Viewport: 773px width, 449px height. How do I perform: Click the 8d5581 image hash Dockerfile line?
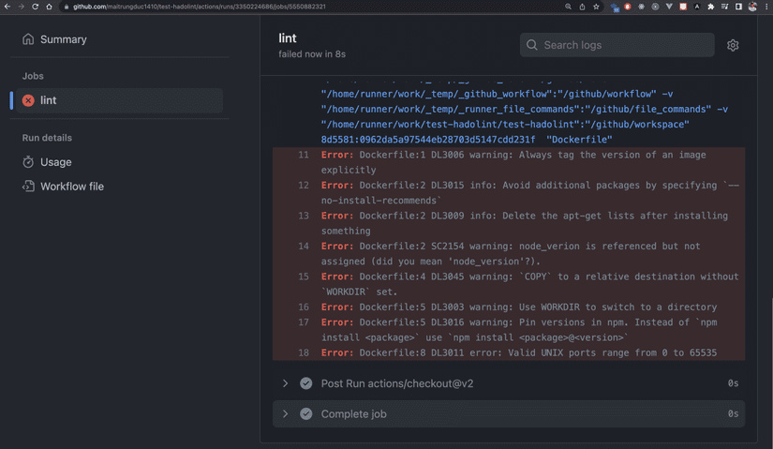tap(467, 140)
